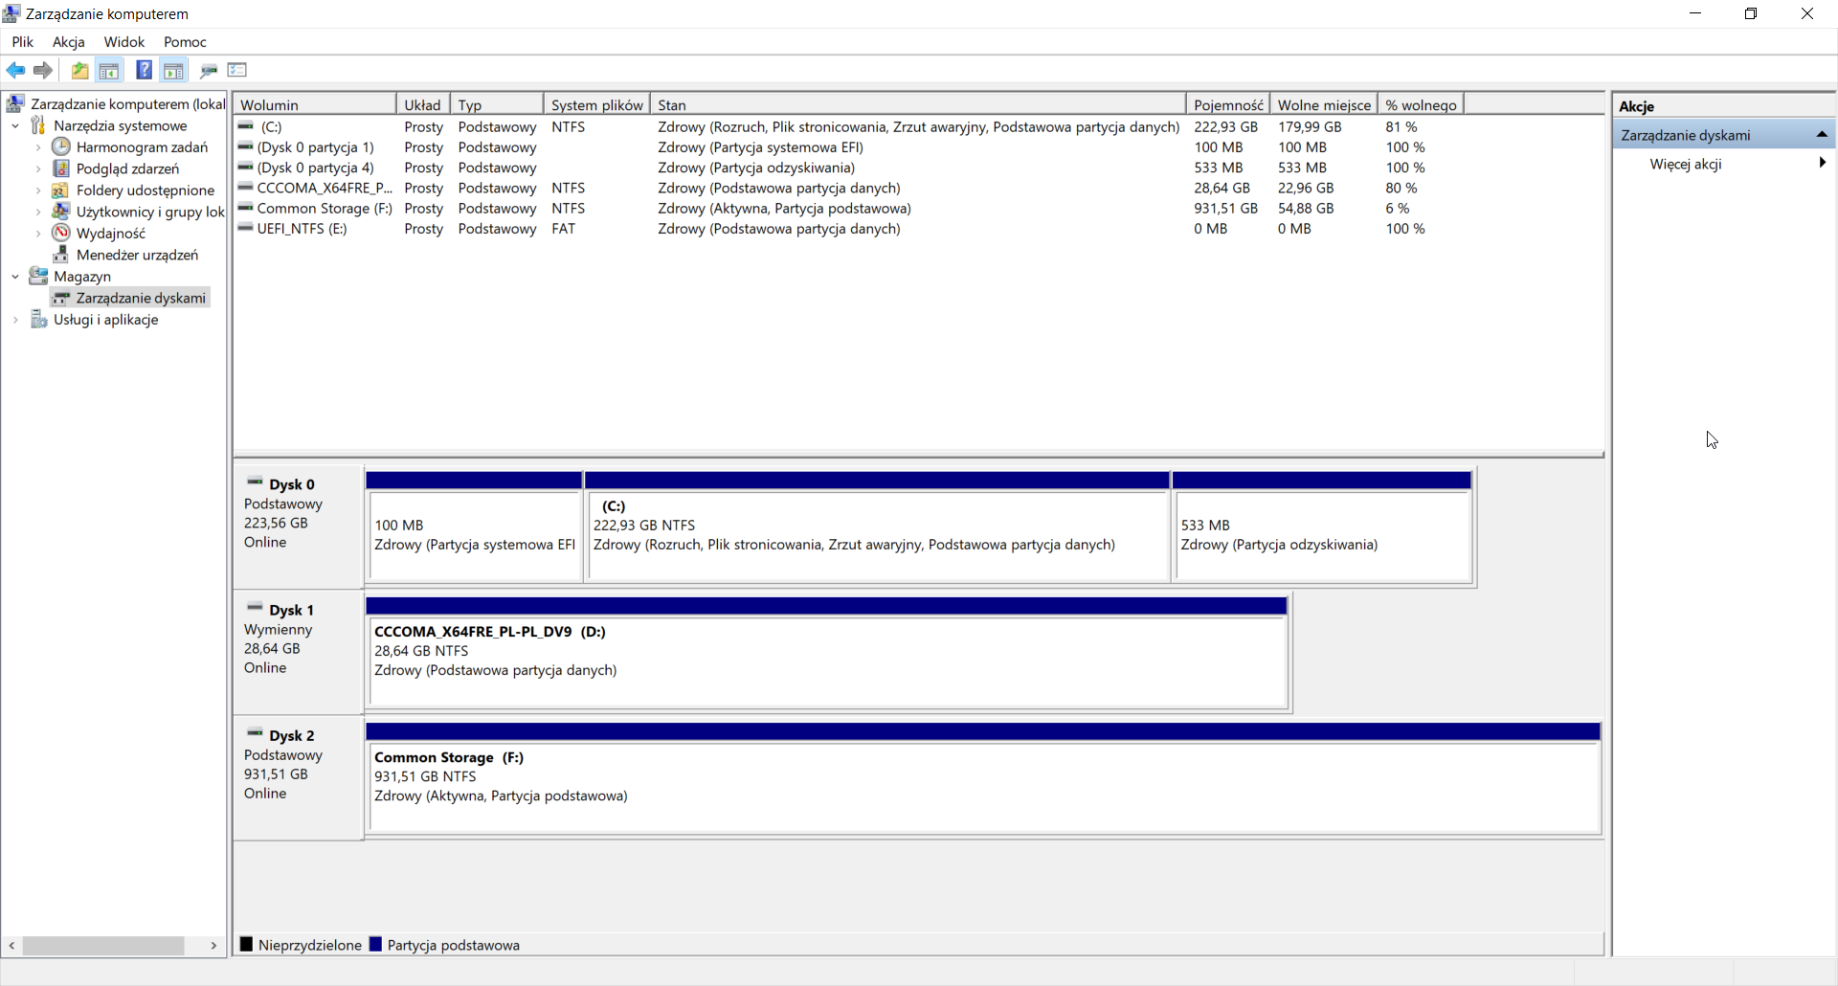Open Help via blue question mark icon
The image size is (1838, 986).
click(x=144, y=70)
